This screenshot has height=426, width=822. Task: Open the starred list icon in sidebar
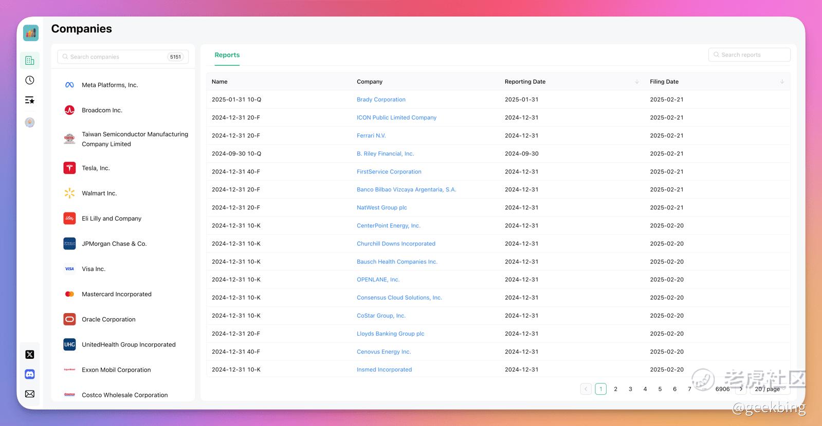coord(30,100)
